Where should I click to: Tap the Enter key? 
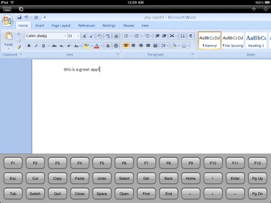point(235,178)
